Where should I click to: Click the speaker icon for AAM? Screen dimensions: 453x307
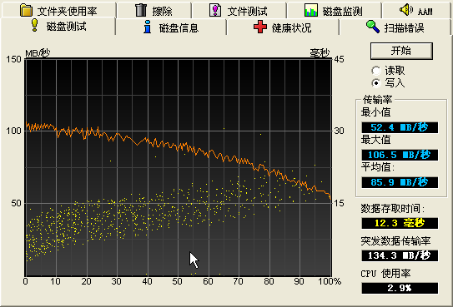click(x=406, y=9)
